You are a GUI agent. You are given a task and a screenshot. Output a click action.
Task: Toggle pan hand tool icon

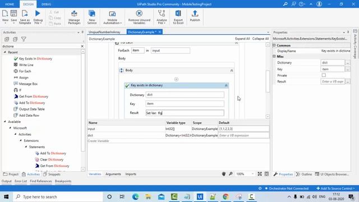(224, 174)
